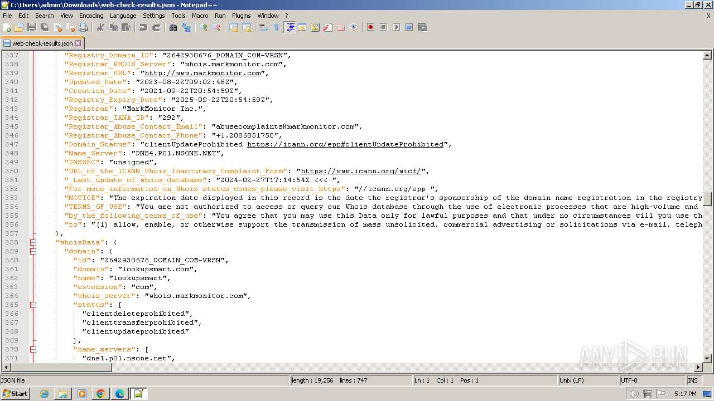Toggle INS insert mode in status bar
714x401 pixels.
(x=693, y=380)
